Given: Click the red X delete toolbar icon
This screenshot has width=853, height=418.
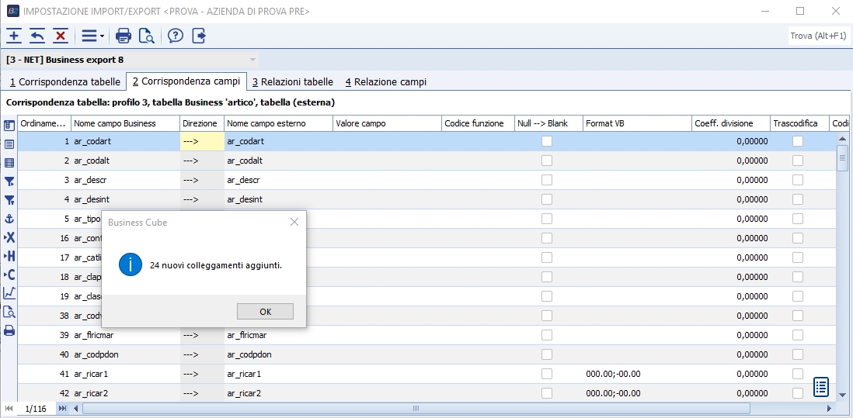Looking at the screenshot, I should coord(61,36).
